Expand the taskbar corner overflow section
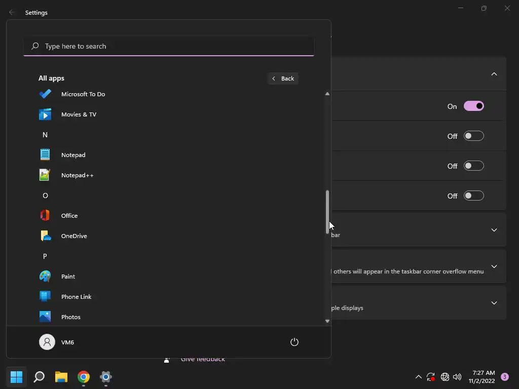This screenshot has width=519, height=389. [x=494, y=266]
